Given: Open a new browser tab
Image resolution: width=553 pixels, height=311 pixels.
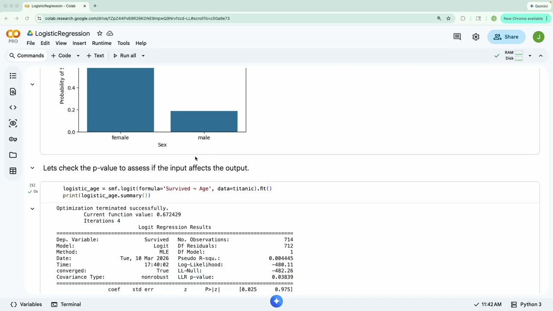Looking at the screenshot, I should (95, 6).
